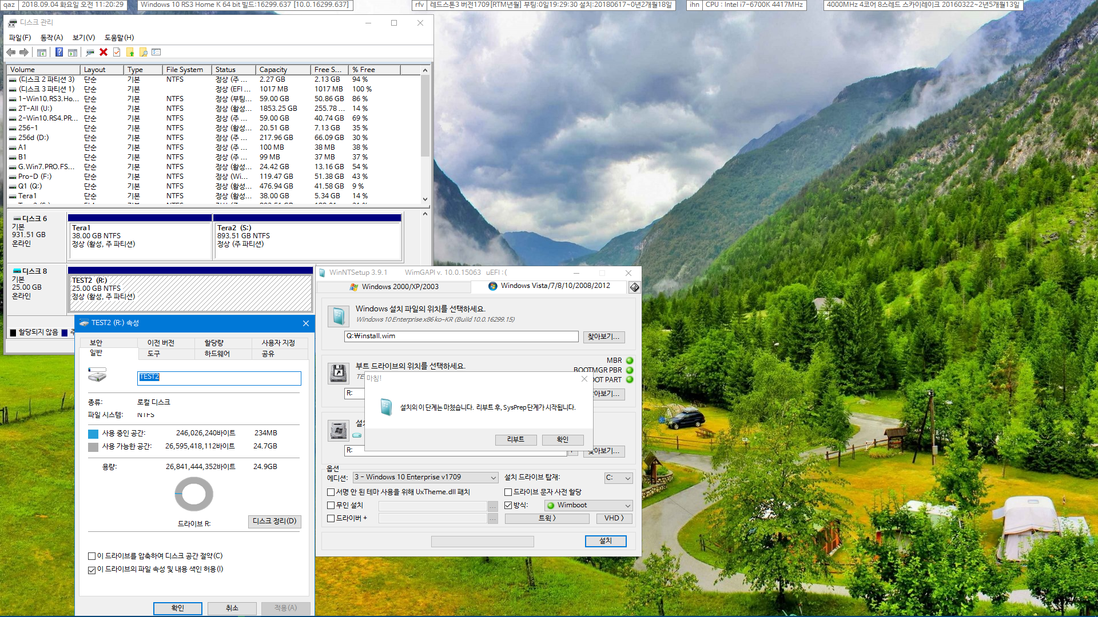1098x617 pixels.
Task: Close the TEST2 (R:) properties dialog
Action: [306, 323]
